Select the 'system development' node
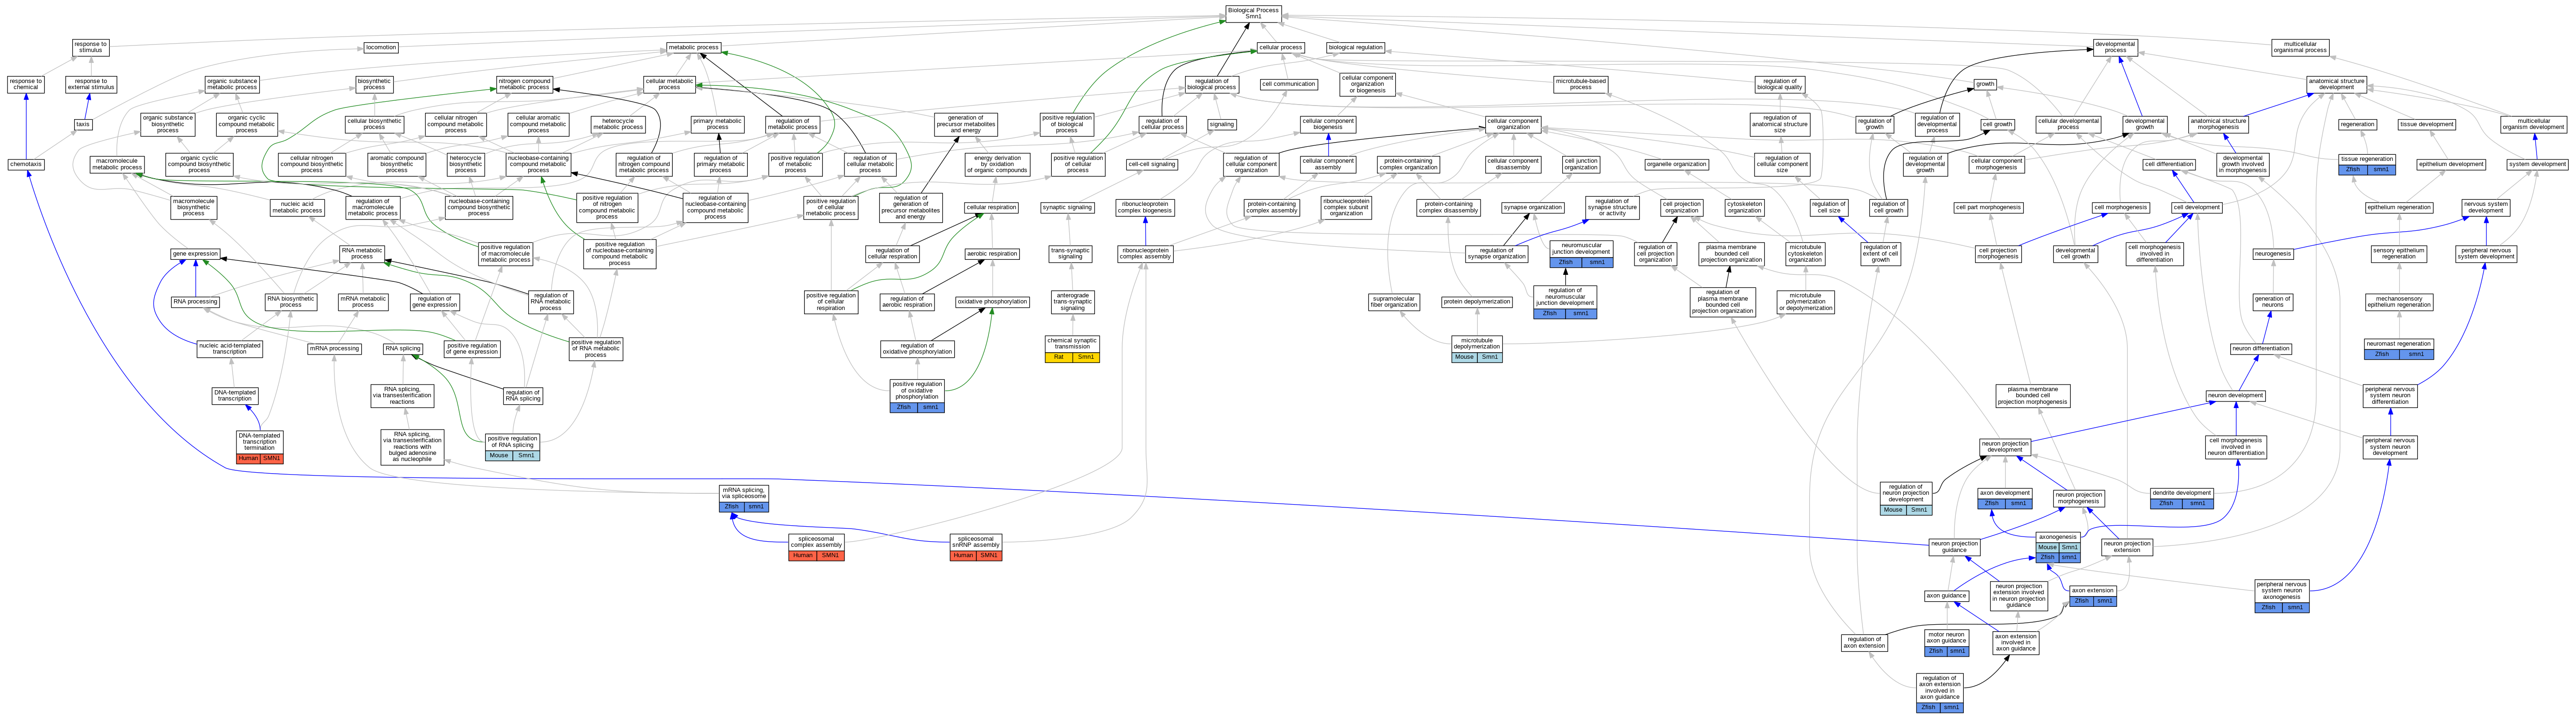 point(2537,164)
